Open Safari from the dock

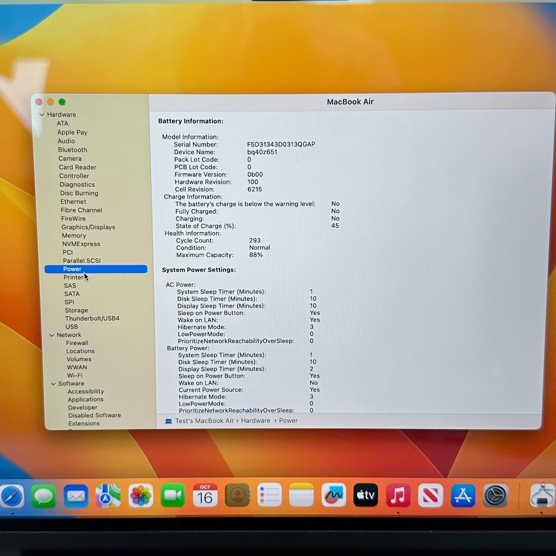[12, 496]
